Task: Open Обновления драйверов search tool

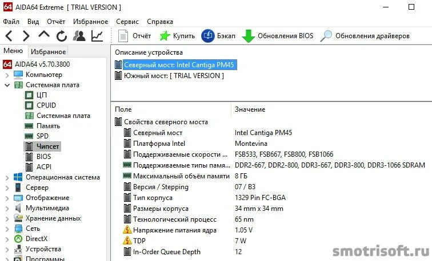Action: (x=365, y=36)
